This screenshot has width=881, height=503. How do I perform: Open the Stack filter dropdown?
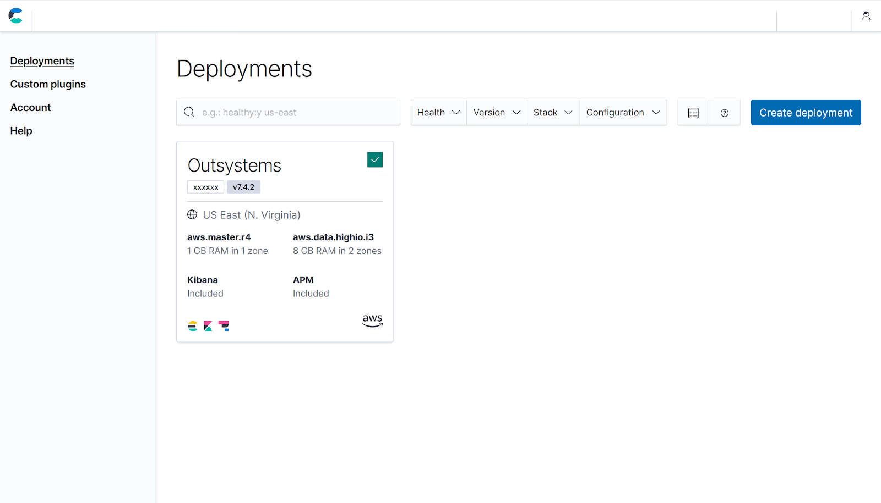pyautogui.click(x=553, y=113)
